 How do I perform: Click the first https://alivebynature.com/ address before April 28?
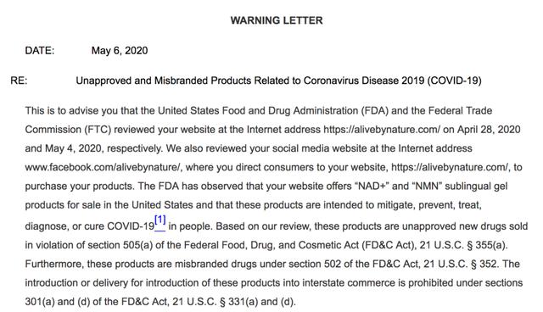pyautogui.click(x=382, y=130)
